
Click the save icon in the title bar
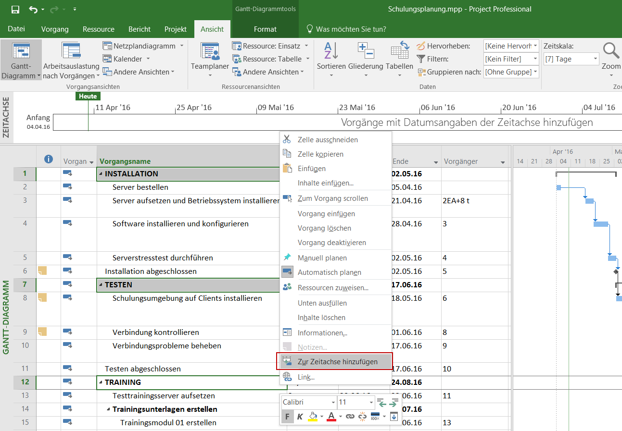coord(15,9)
